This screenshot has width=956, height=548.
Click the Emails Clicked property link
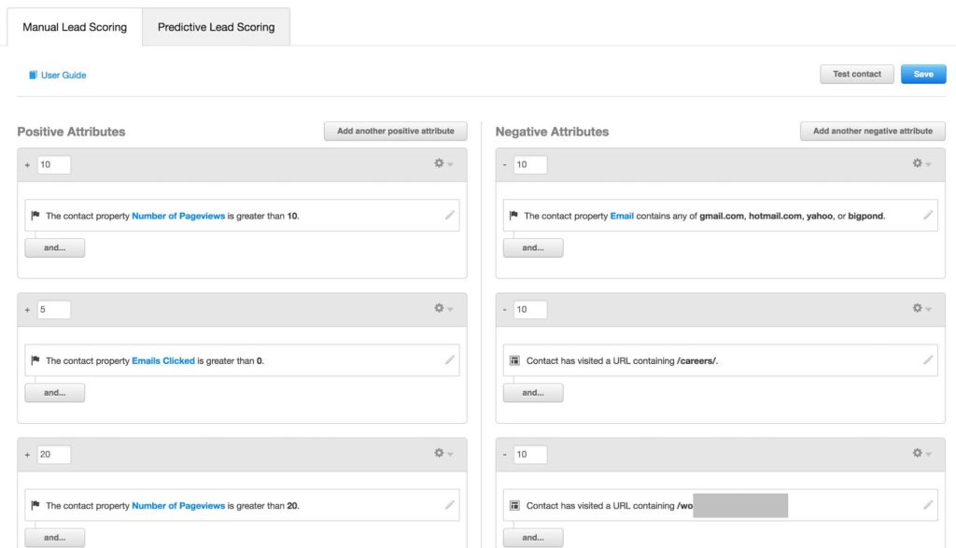pyautogui.click(x=163, y=361)
